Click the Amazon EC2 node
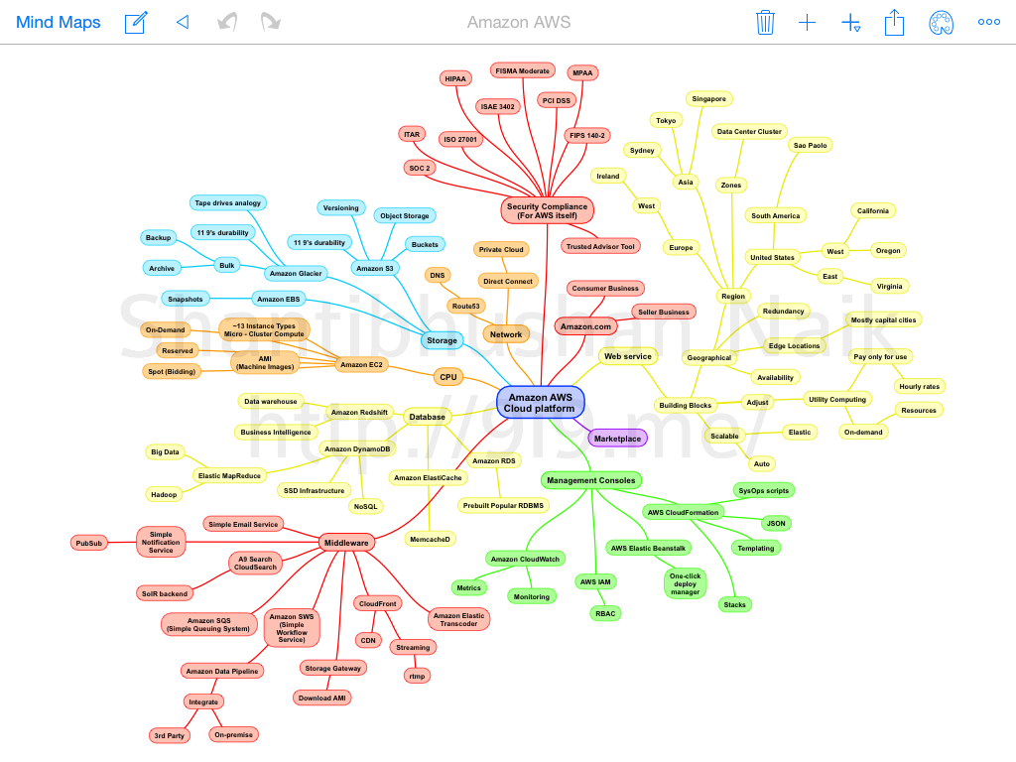Screen dimensions: 1016x762 pyautogui.click(x=361, y=365)
